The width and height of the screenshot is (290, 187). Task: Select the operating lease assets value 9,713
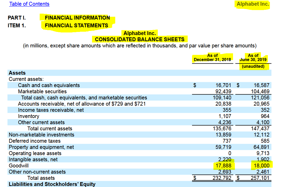pos(263,153)
